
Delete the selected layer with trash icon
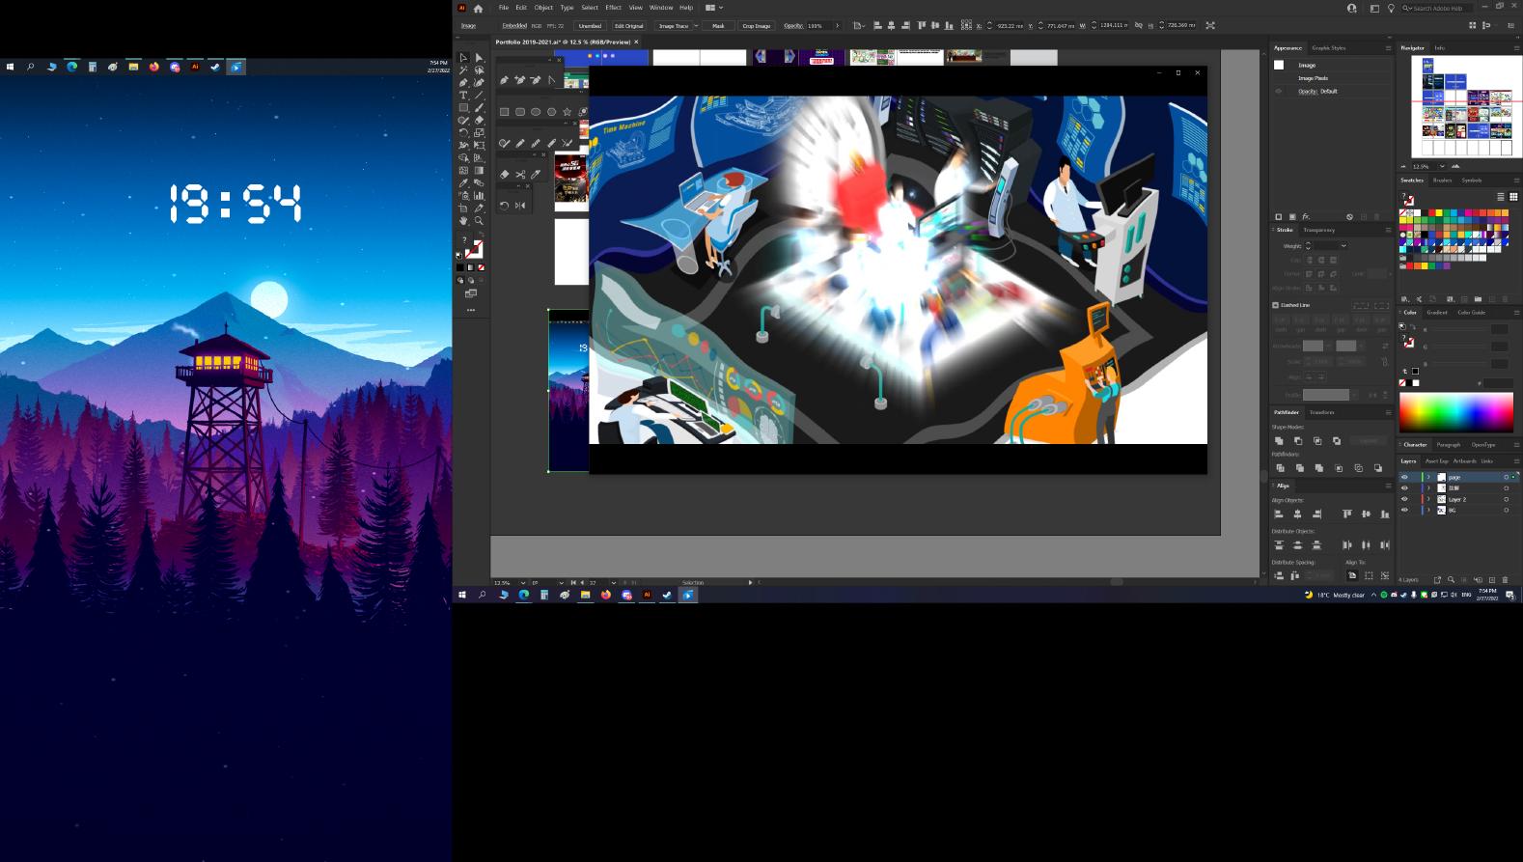tap(1505, 580)
